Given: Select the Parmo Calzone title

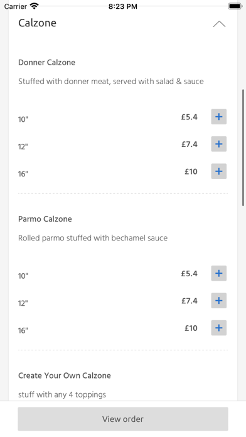Looking at the screenshot, I should click(45, 218).
